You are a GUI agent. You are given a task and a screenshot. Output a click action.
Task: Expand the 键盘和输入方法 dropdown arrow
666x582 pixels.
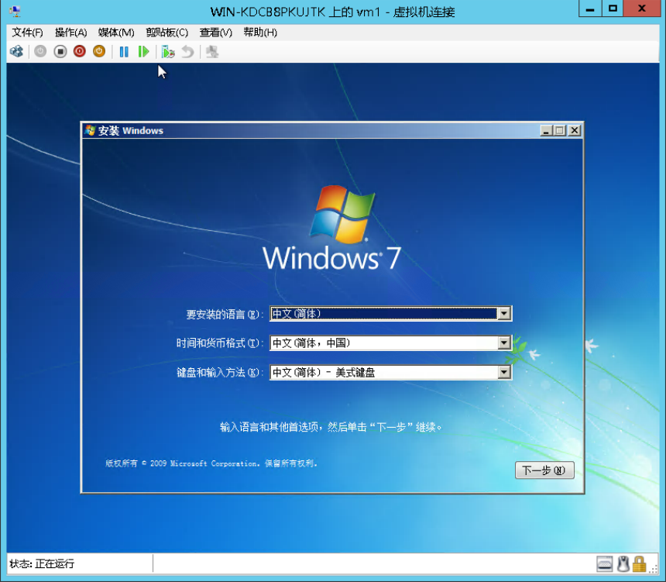pyautogui.click(x=504, y=372)
